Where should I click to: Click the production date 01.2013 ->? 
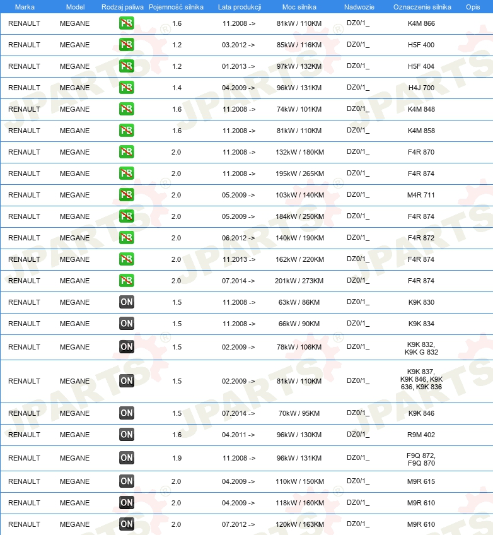click(238, 66)
